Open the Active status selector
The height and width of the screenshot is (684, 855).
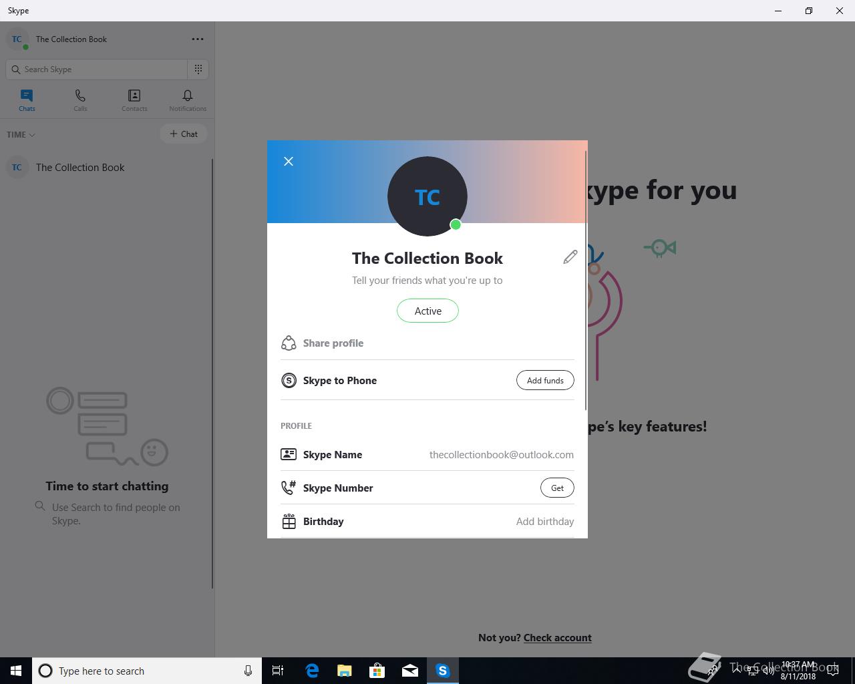[x=427, y=311]
